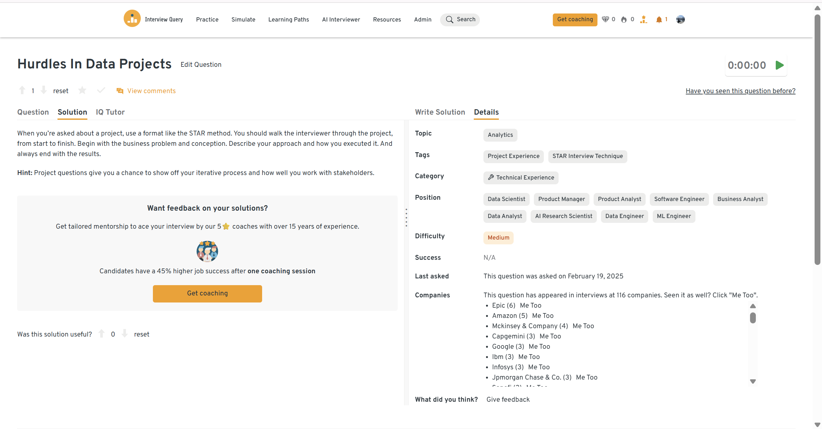Start the timer with the green play icon

[x=780, y=65]
